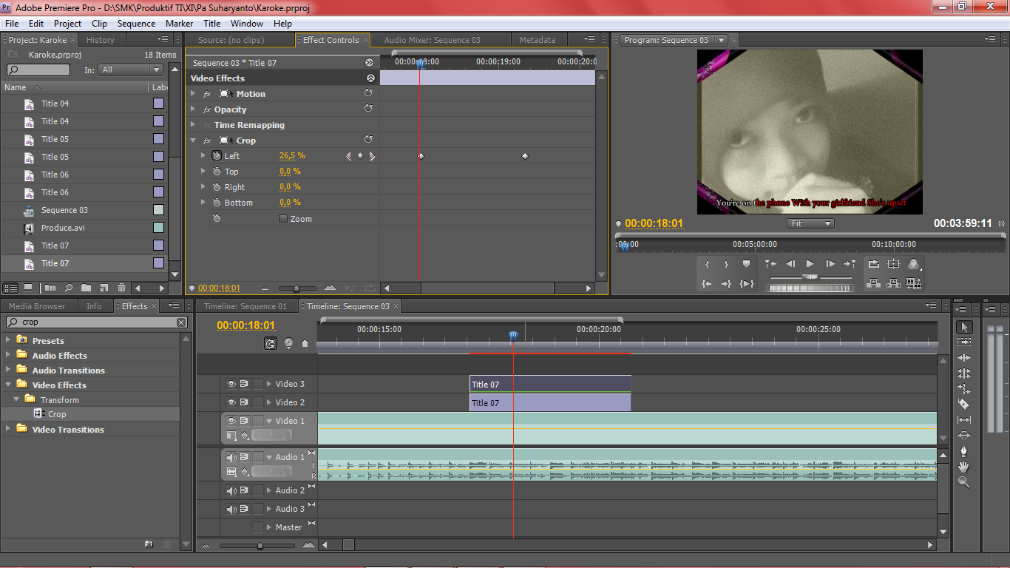Expand the Audio Effects folder

(x=9, y=355)
